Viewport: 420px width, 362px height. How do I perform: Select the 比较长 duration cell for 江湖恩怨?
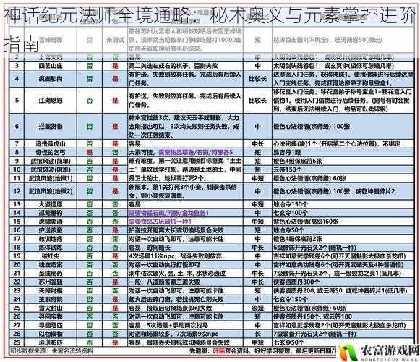coord(257,101)
